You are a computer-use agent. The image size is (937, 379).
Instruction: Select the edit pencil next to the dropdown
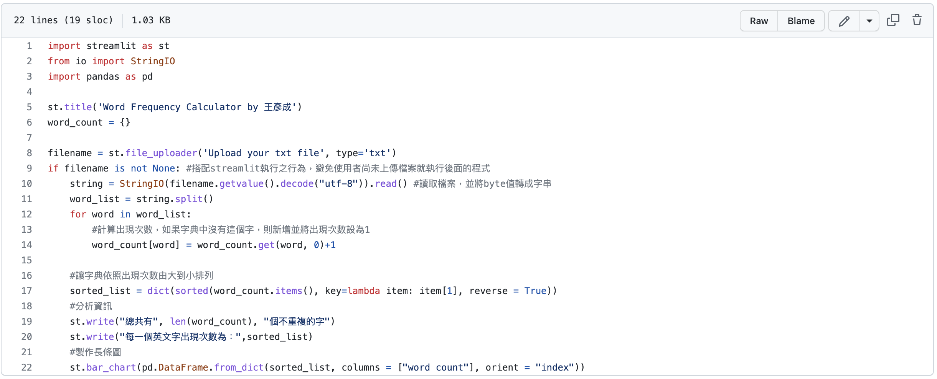844,21
